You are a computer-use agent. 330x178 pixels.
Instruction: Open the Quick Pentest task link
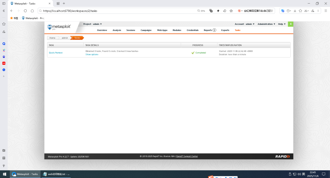[56, 53]
